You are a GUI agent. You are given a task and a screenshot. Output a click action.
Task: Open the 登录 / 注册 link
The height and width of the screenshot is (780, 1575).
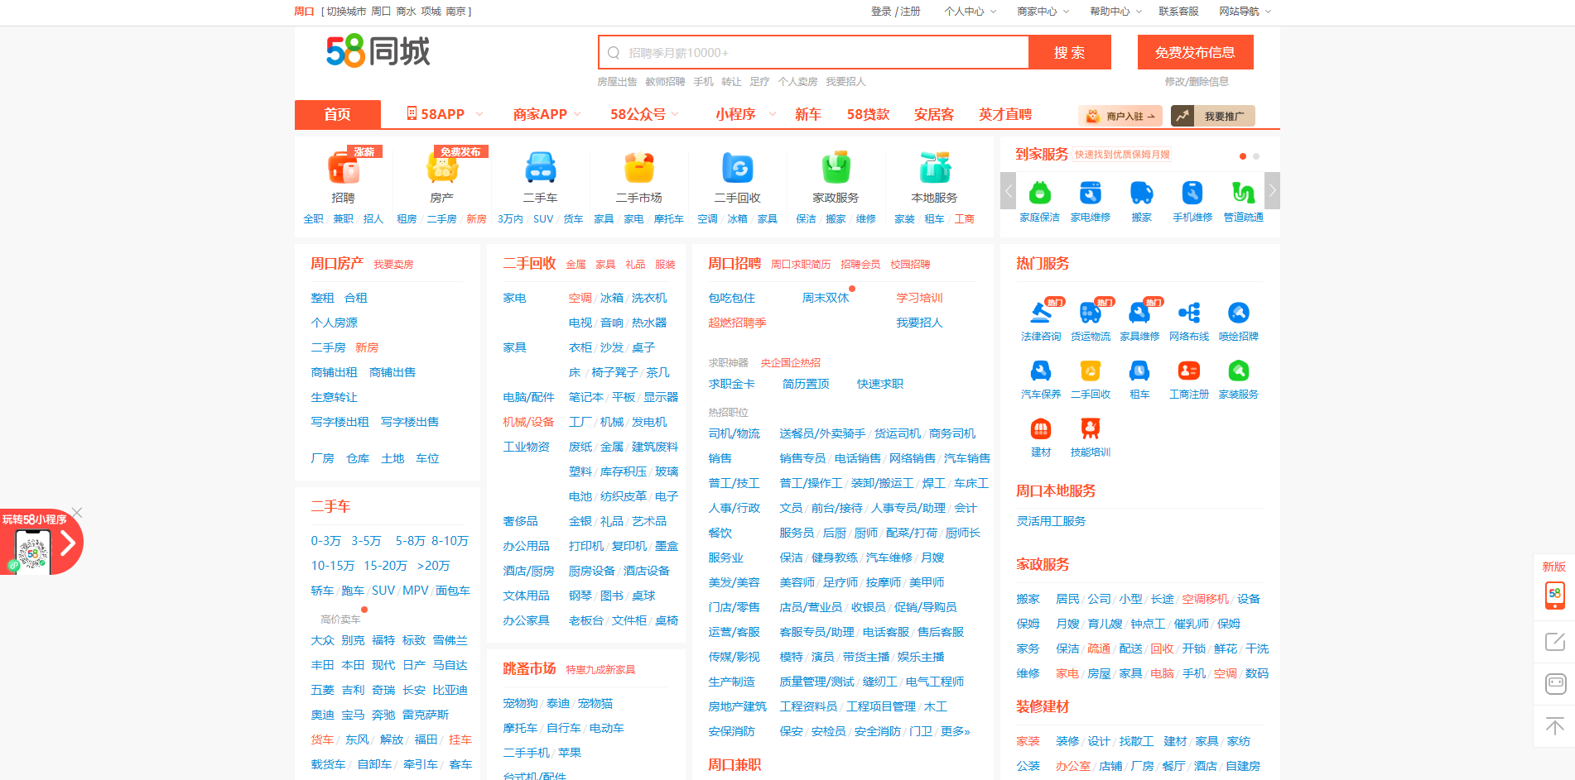click(x=895, y=12)
